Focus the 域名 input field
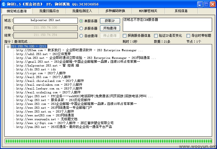This screenshot has height=149, width=217. tap(46, 21)
